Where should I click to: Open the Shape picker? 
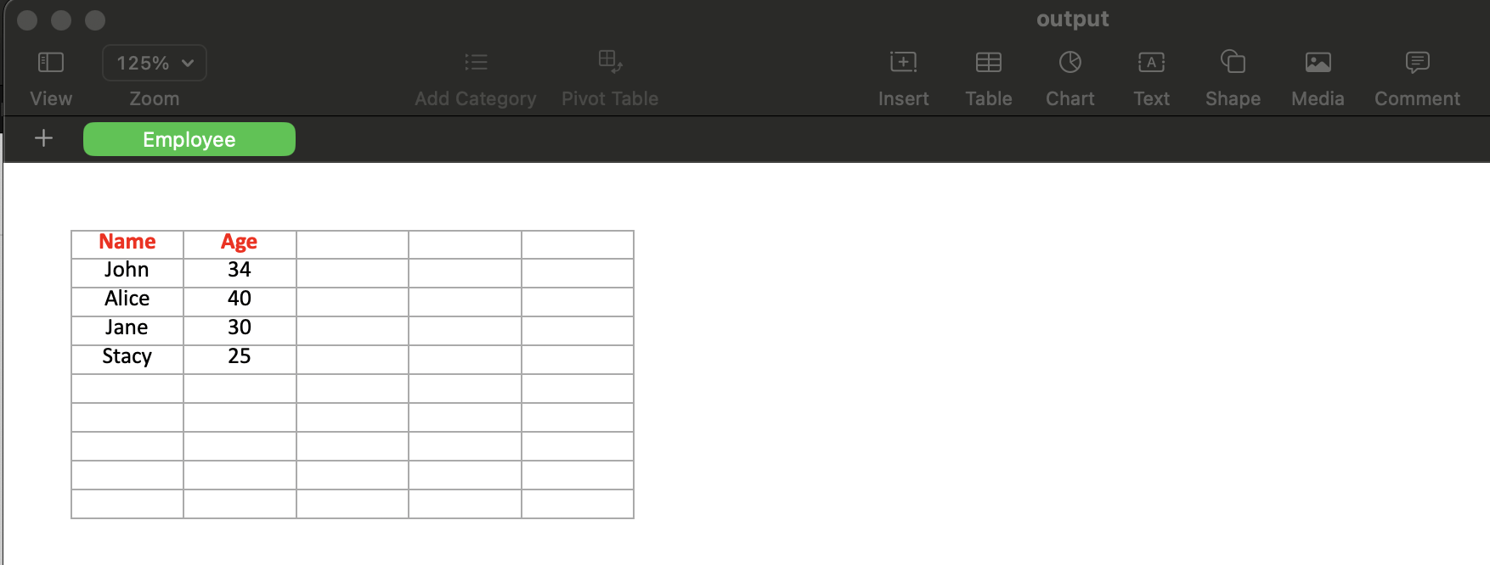coord(1233,63)
